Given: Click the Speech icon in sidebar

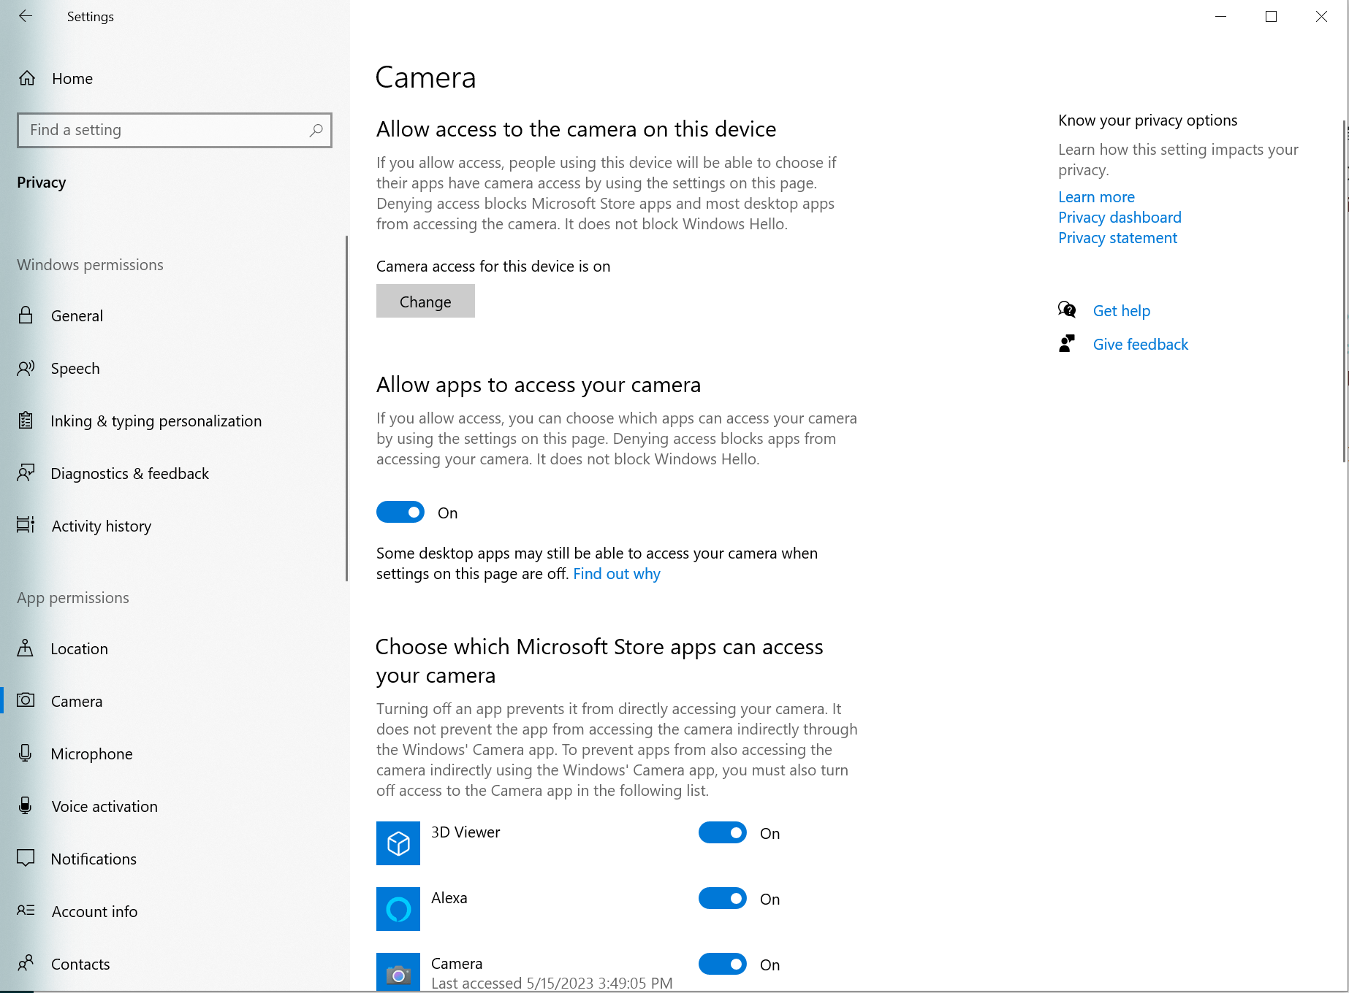Looking at the screenshot, I should 26,368.
